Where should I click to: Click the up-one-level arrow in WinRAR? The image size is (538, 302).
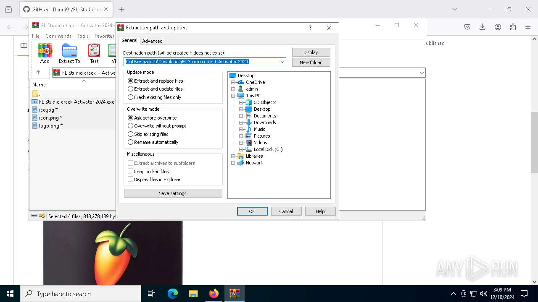pos(38,73)
